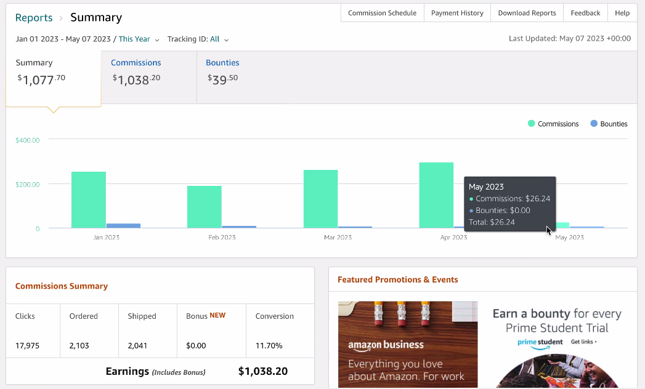Click the Shipped value 2,041
The width and height of the screenshot is (645, 389).
(x=137, y=346)
